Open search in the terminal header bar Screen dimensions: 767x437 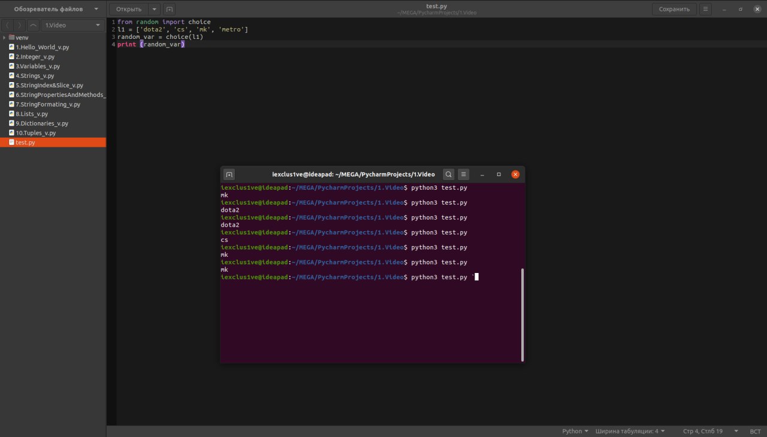448,174
